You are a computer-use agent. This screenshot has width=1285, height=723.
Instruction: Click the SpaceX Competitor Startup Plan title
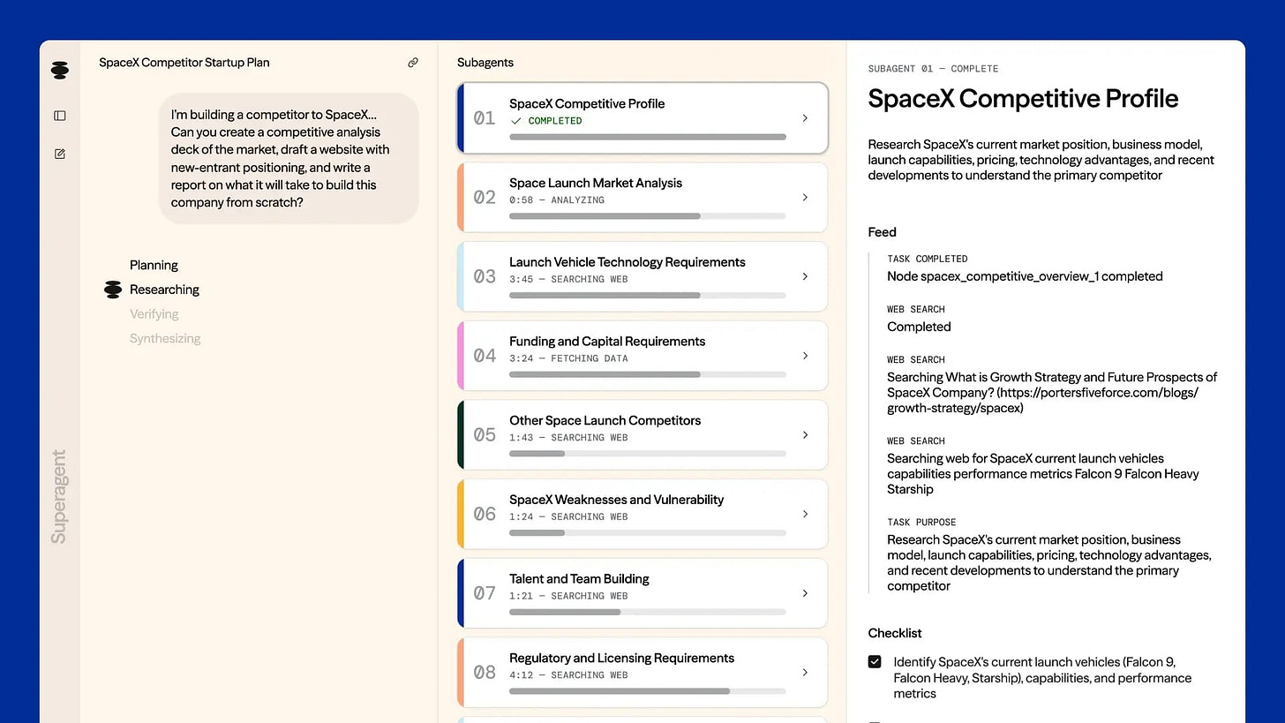pyautogui.click(x=184, y=62)
